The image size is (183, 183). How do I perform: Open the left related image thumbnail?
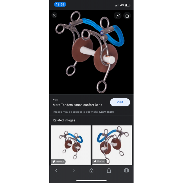(x=71, y=145)
